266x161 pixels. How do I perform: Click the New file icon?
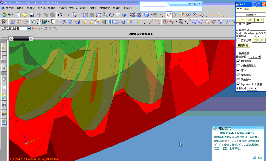point(19,15)
